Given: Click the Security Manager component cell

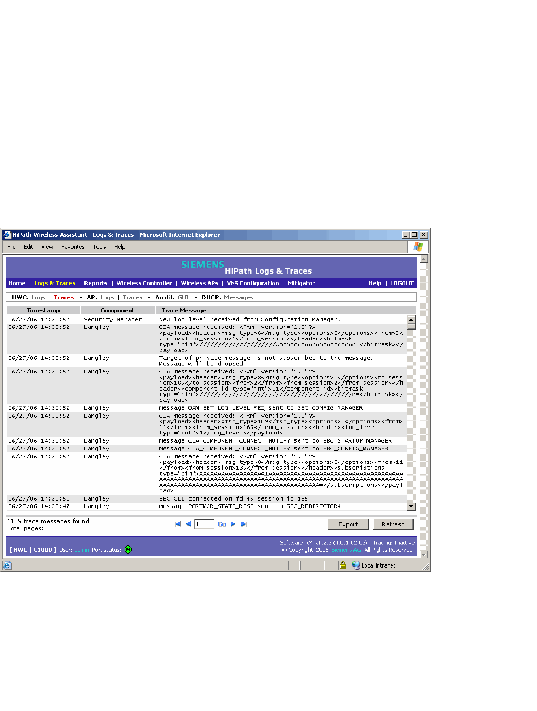Looking at the screenshot, I should point(113,320).
